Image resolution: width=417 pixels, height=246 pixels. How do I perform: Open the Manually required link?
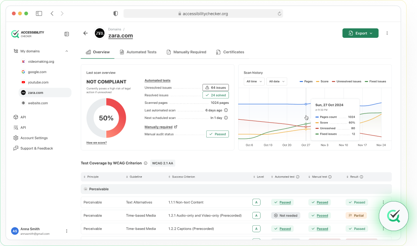(x=161, y=127)
